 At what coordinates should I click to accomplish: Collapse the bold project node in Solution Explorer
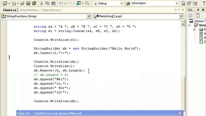coord(190,25)
